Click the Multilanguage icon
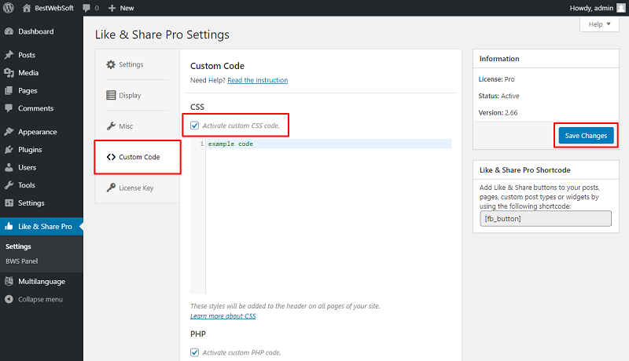The image size is (629, 361). pos(9,282)
